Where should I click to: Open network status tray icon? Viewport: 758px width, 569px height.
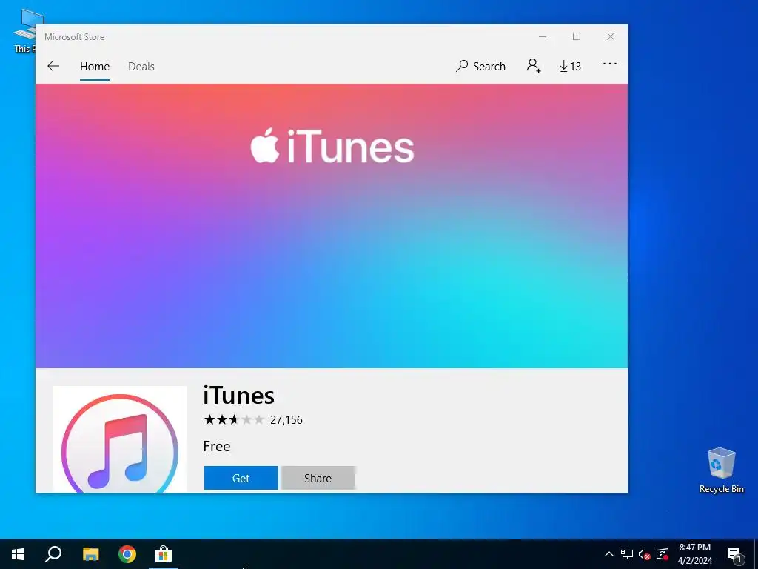click(x=627, y=554)
